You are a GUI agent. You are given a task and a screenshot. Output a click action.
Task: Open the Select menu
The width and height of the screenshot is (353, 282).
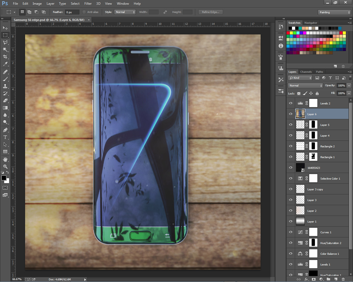[x=75, y=4]
